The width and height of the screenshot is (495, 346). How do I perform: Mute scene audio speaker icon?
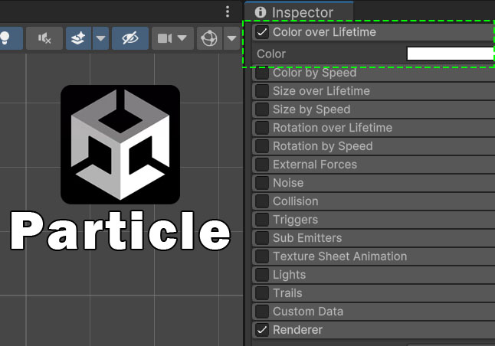pyautogui.click(x=44, y=38)
